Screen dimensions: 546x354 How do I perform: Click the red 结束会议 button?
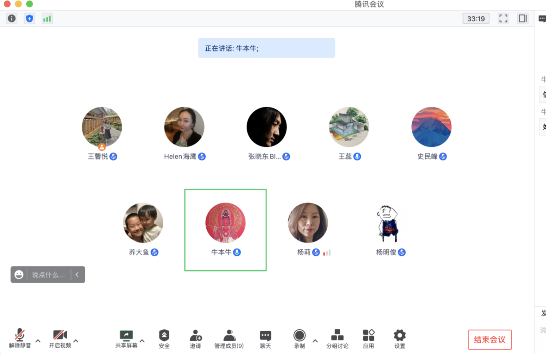point(489,339)
